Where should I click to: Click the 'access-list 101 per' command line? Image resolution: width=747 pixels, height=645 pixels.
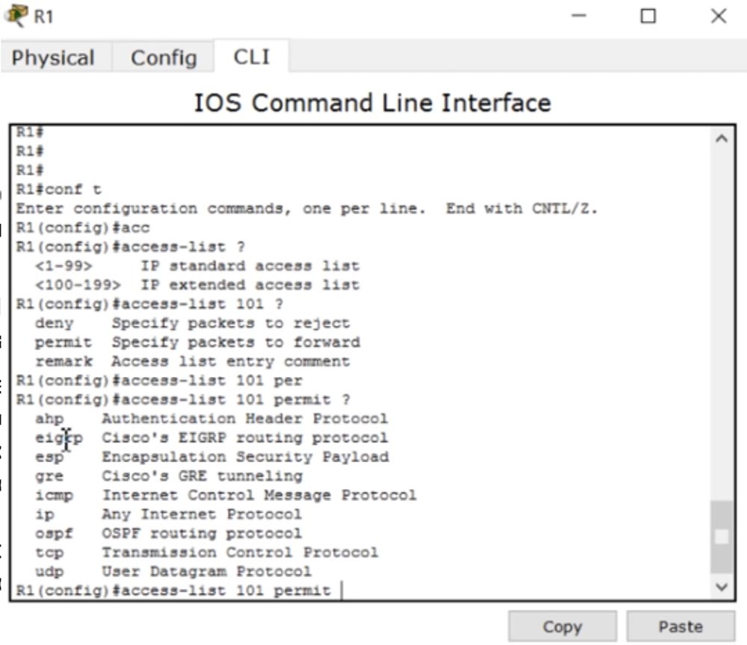[159, 381]
